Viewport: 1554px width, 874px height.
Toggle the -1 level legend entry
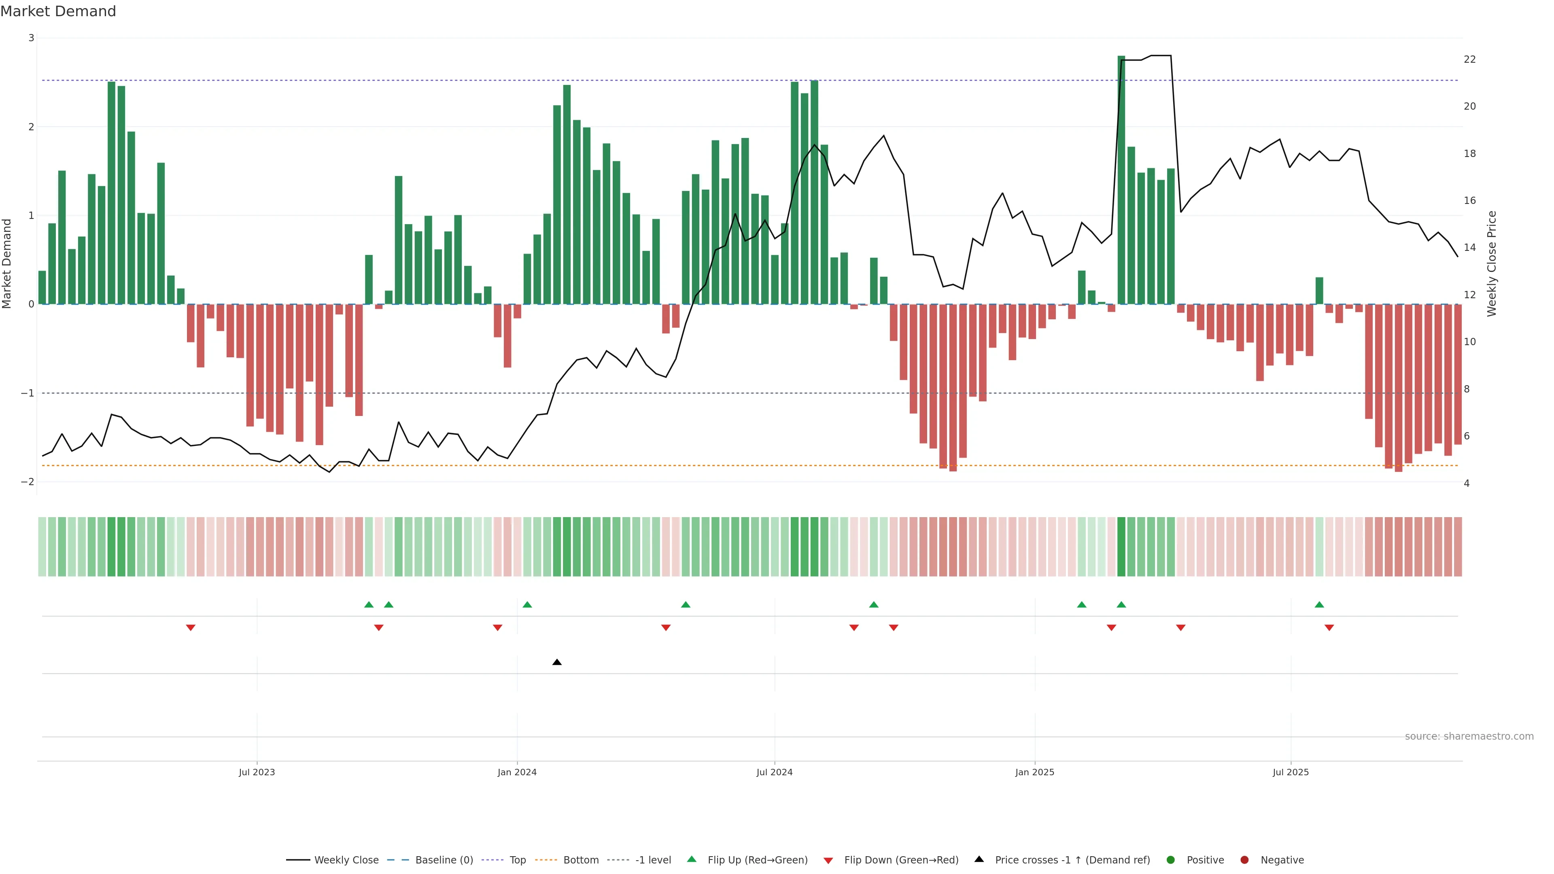tap(653, 859)
